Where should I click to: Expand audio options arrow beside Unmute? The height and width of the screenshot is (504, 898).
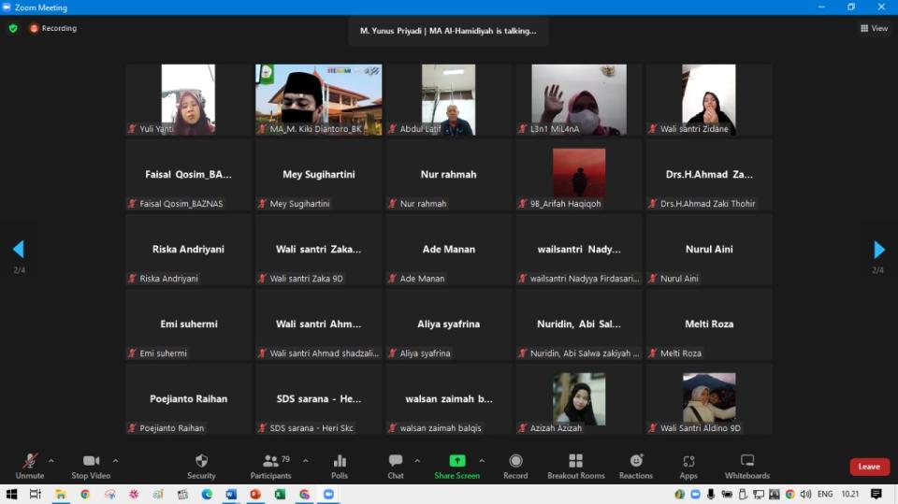click(x=51, y=460)
